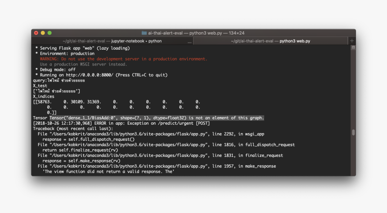Click the file path line 1831 in finalize_request
This screenshot has height=213, width=387.
pos(160,156)
